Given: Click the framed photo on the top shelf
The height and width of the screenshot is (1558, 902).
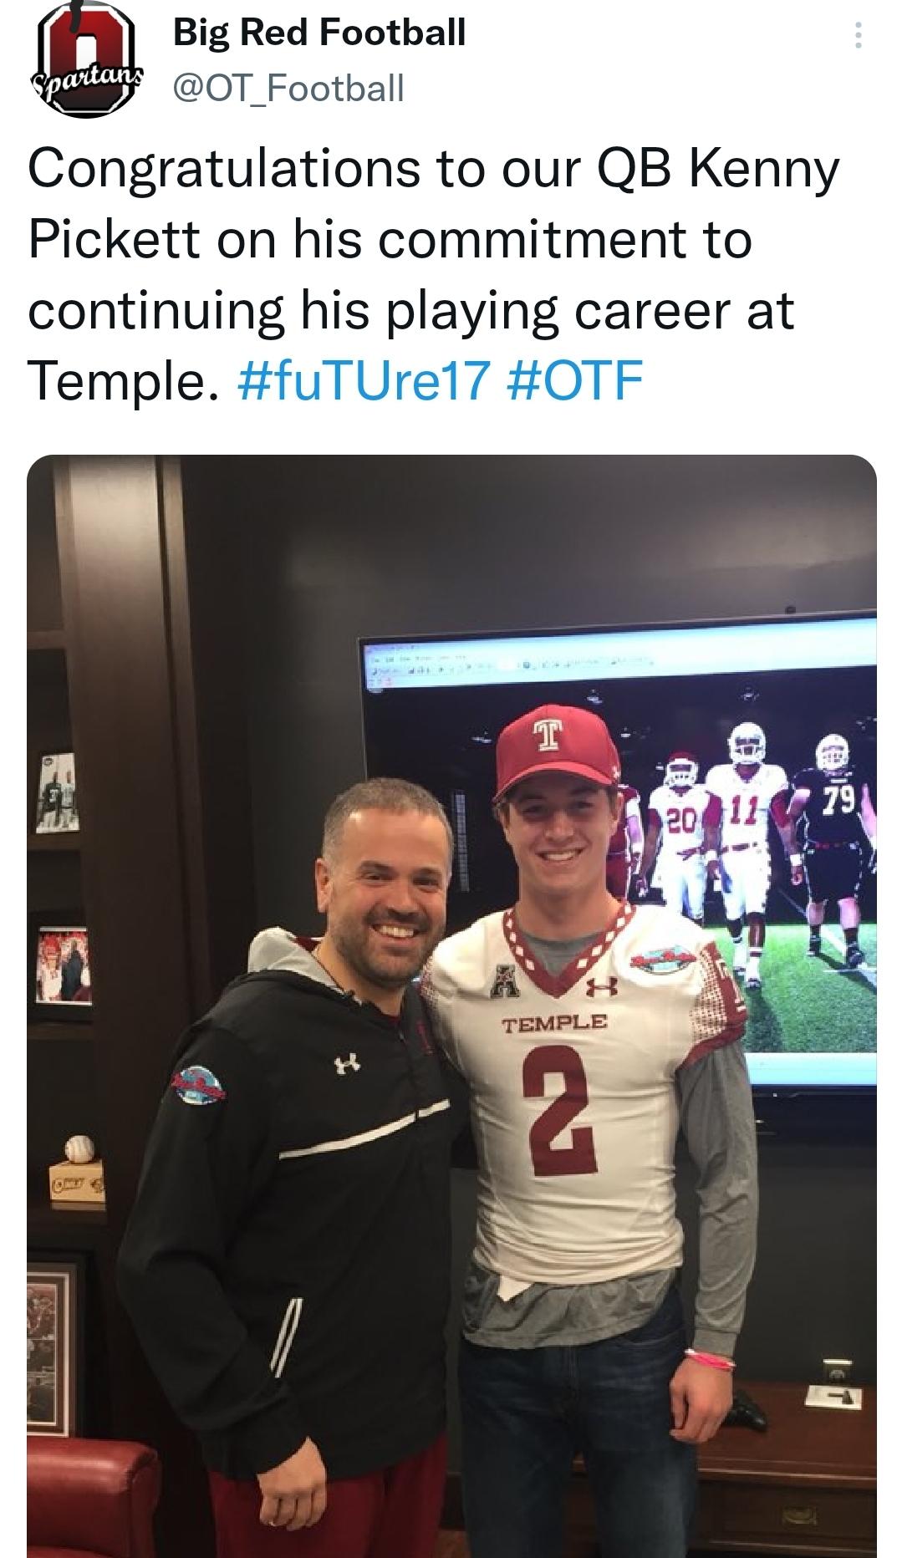Looking at the screenshot, I should 58,791.
